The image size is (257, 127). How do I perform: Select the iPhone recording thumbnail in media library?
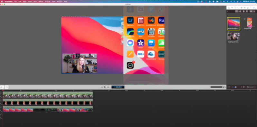[250, 22]
